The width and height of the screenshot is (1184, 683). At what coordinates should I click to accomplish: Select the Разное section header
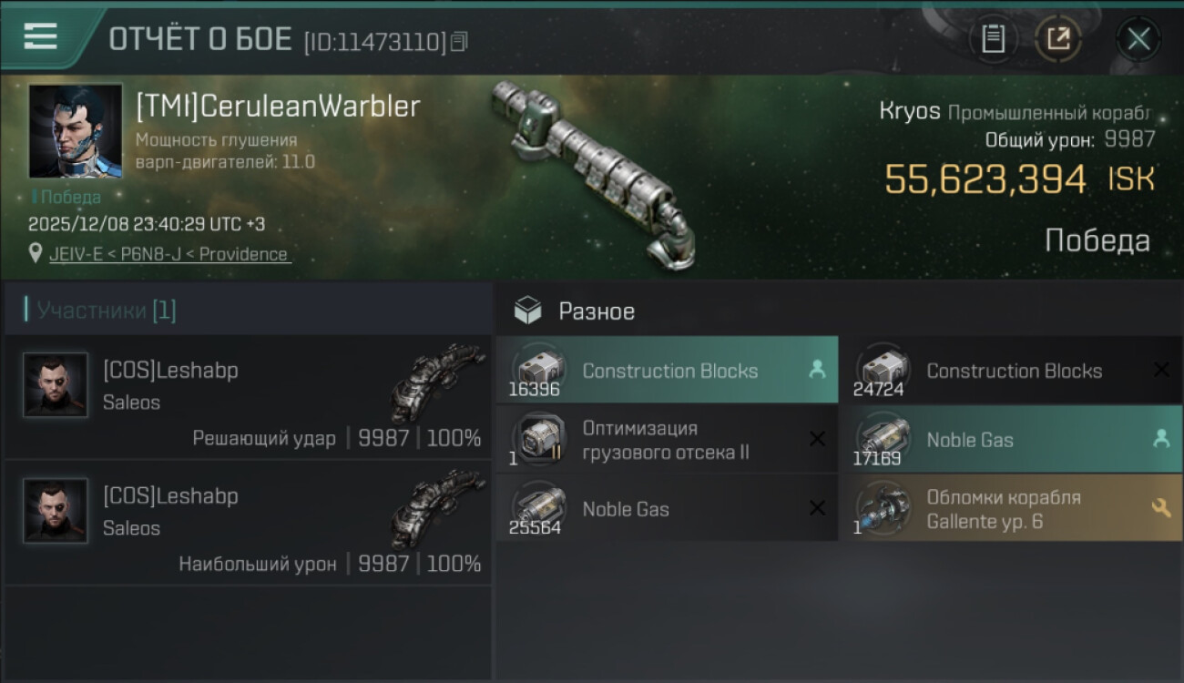click(597, 311)
